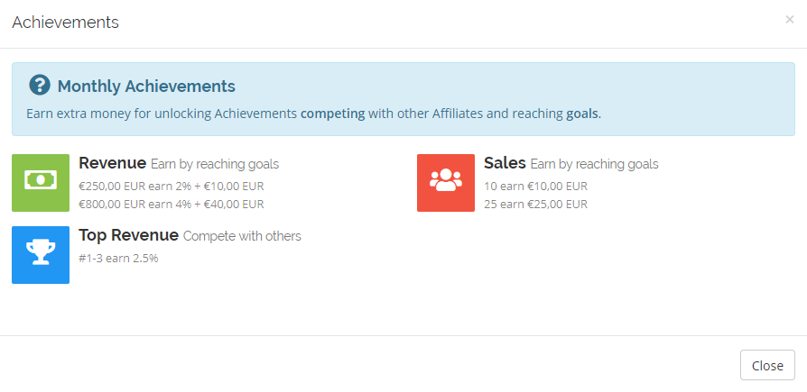This screenshot has width=807, height=392.
Task: Click the Close button
Action: tap(767, 365)
